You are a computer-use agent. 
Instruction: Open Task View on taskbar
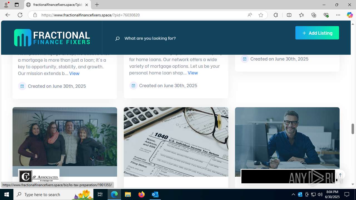100,194
